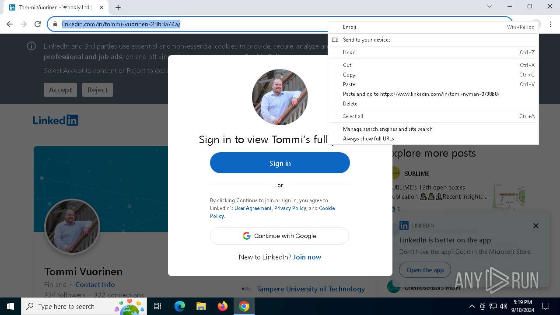
Task: Click Tommi's profile photo on the profile card
Action: [x=72, y=226]
